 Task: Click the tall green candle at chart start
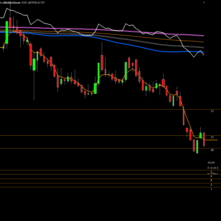(x=7, y=32)
